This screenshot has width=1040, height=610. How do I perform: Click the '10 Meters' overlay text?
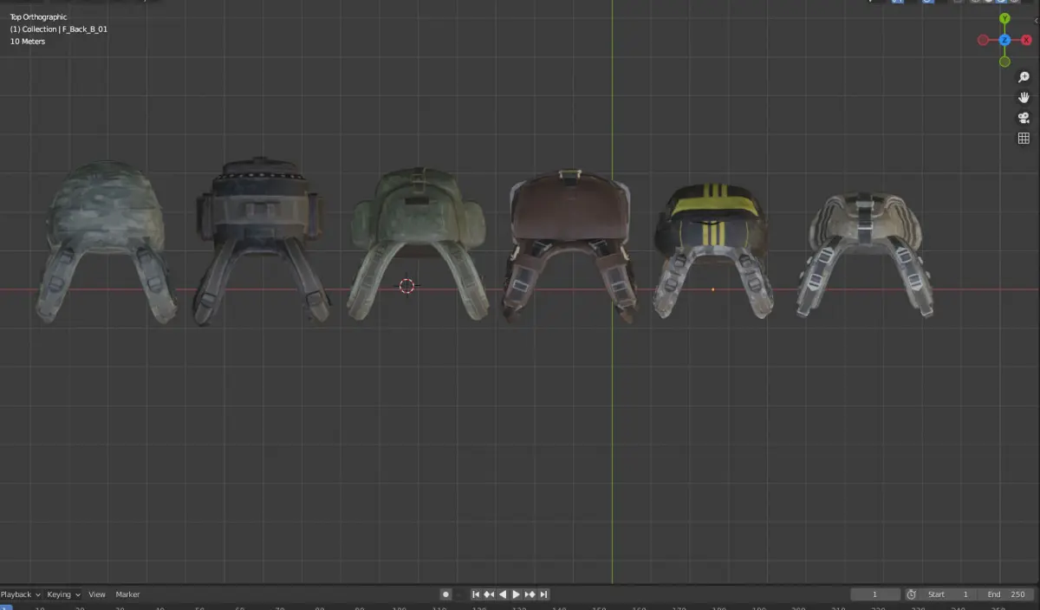pyautogui.click(x=28, y=42)
